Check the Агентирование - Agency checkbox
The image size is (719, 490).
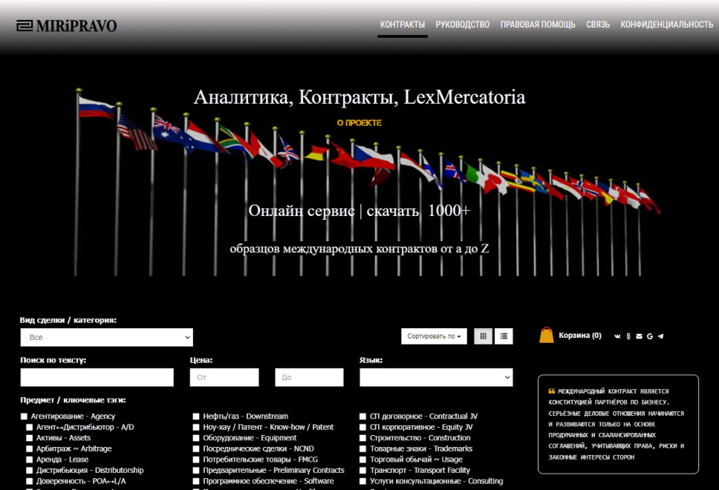25,416
